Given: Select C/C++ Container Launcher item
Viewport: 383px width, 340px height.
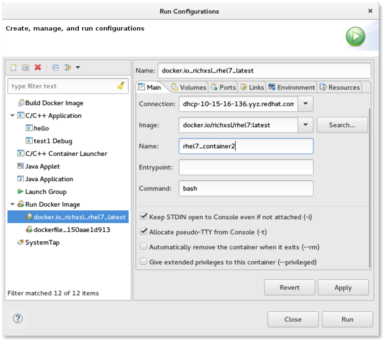Looking at the screenshot, I should [66, 154].
